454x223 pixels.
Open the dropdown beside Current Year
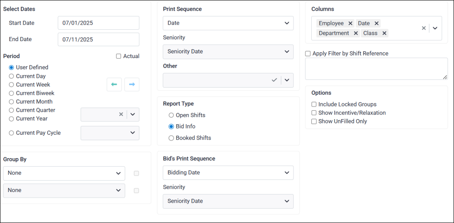(x=133, y=114)
